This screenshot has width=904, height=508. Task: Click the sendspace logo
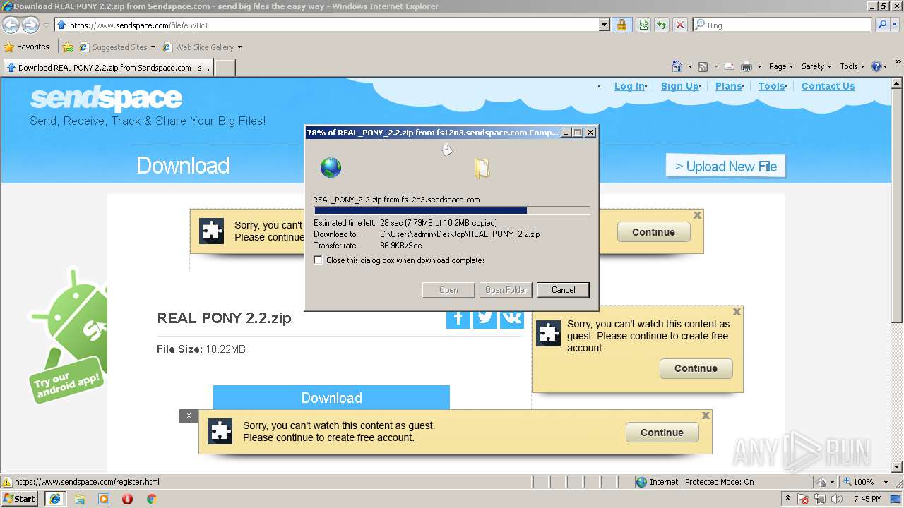pyautogui.click(x=106, y=99)
